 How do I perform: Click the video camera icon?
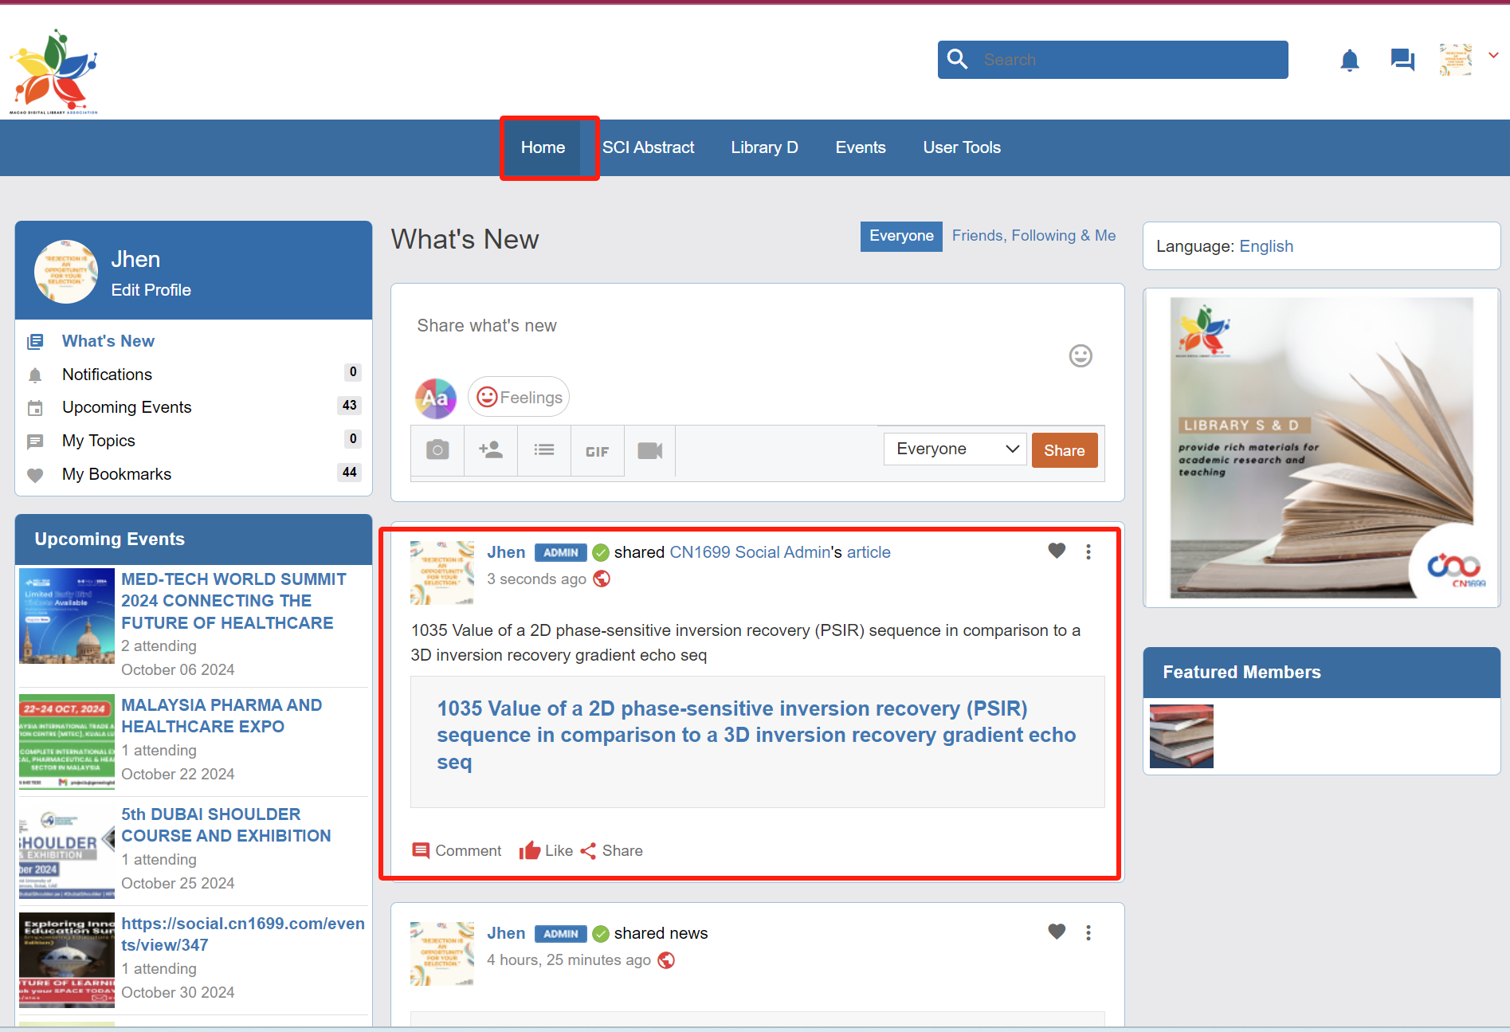coord(650,451)
